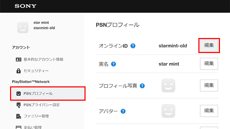Click the help icon next to オンラインID

click(x=133, y=46)
